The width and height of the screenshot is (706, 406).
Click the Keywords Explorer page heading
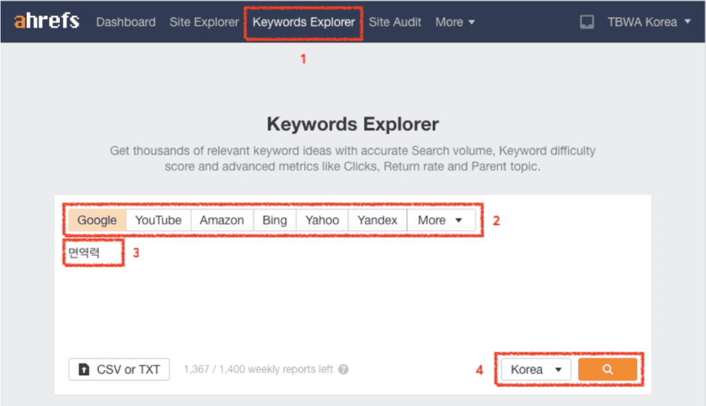point(352,124)
